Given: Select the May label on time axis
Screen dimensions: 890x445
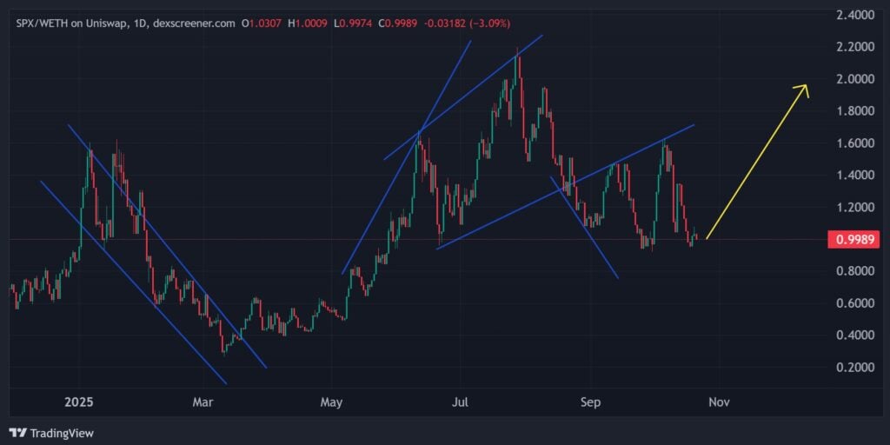Looking at the screenshot, I should 331,403.
